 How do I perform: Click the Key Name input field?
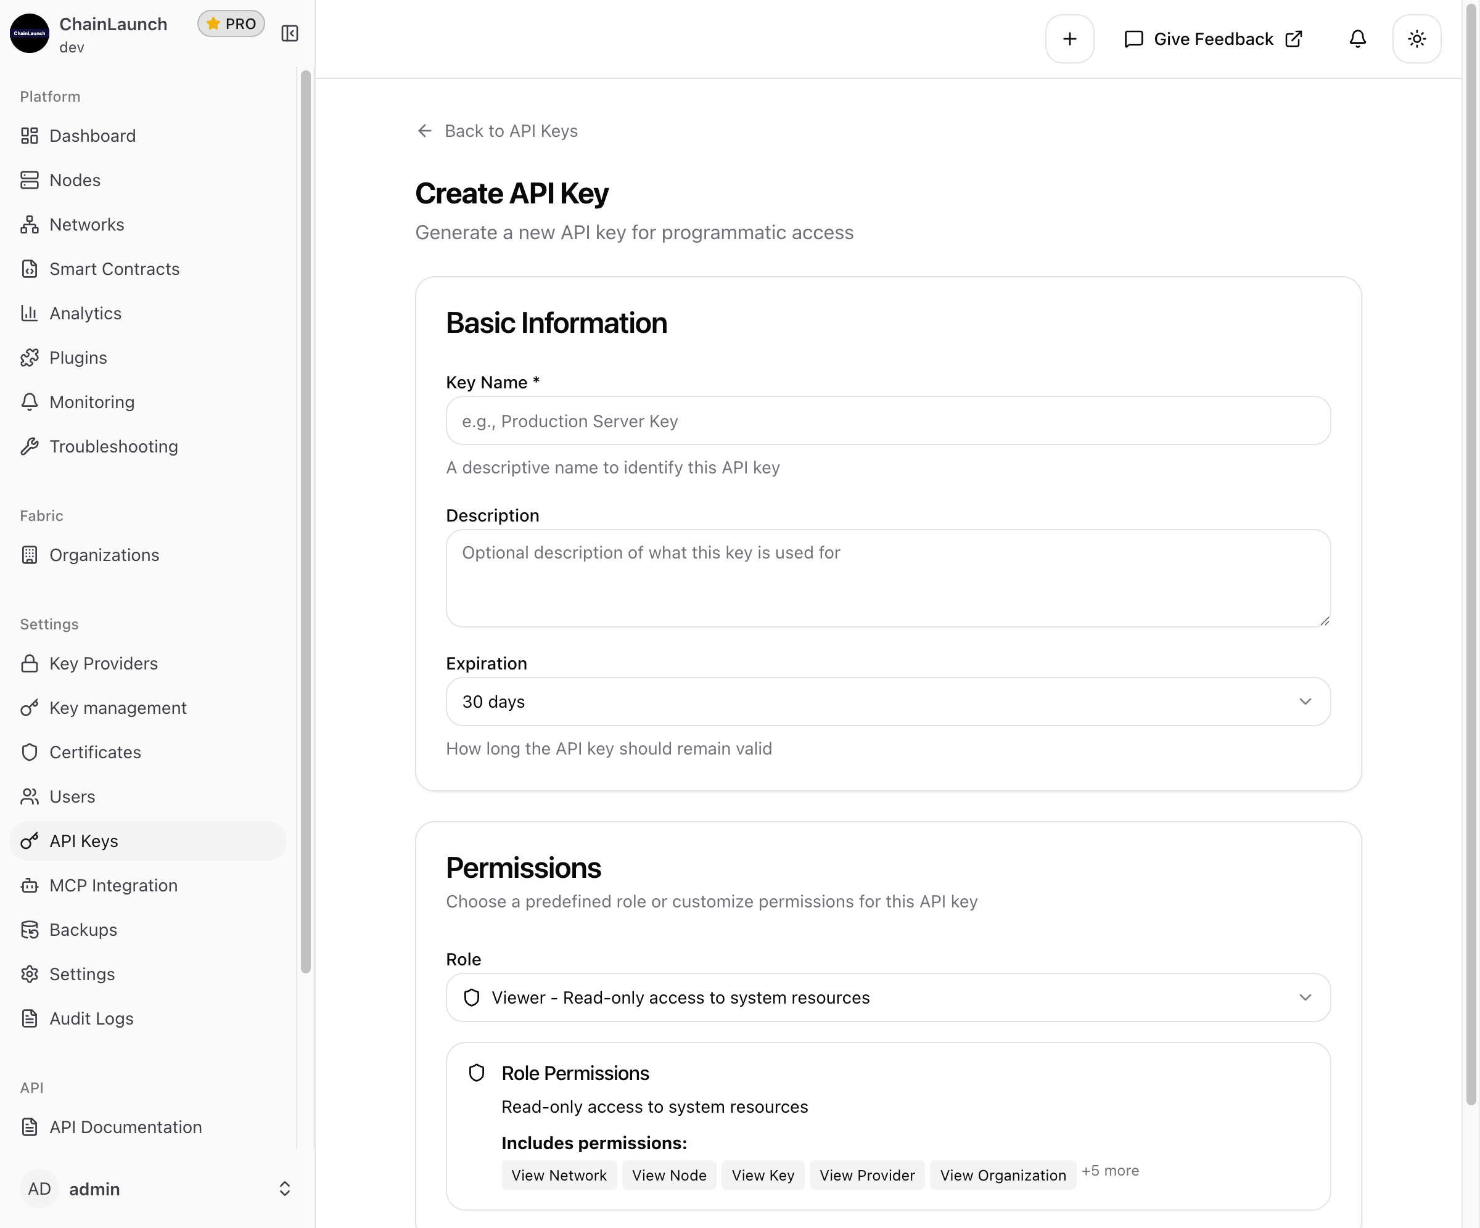pyautogui.click(x=887, y=420)
